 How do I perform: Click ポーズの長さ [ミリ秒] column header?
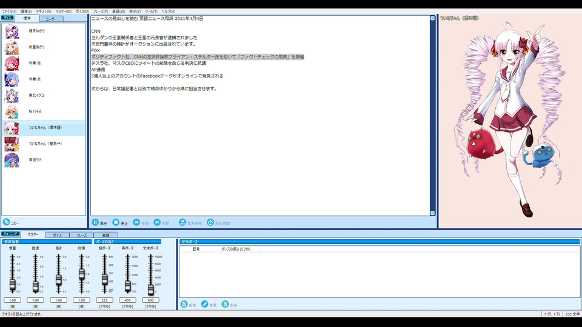click(236, 249)
